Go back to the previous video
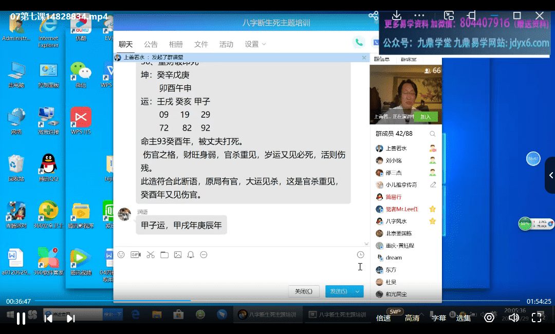This screenshot has width=555, height=334. 48,319
